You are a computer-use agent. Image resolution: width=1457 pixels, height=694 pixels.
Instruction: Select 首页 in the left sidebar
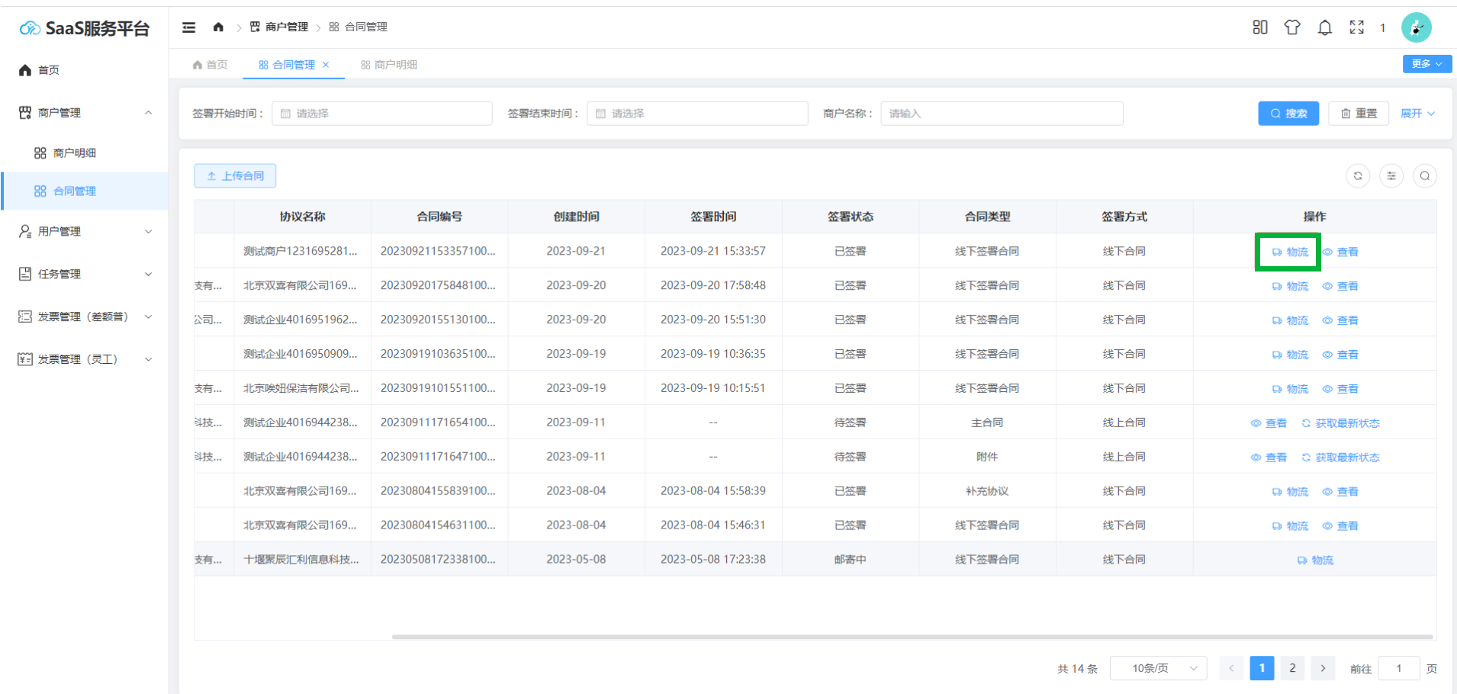tap(49, 70)
